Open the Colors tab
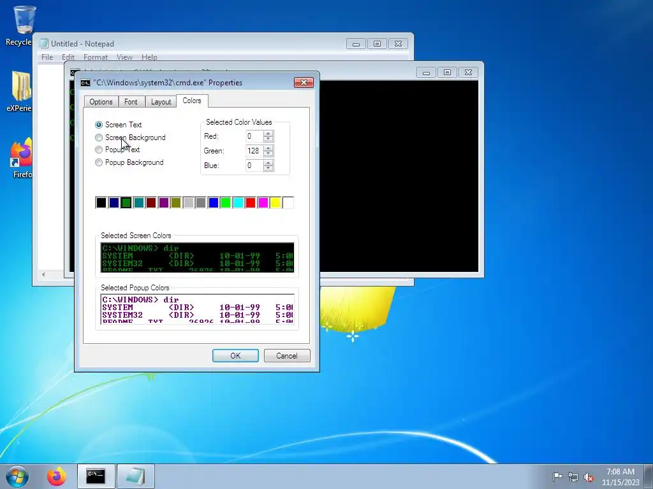 pos(192,101)
